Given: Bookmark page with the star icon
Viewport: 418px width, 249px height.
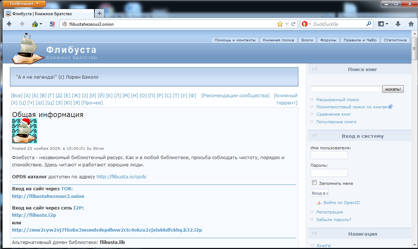Looking at the screenshot, I should tap(280, 24).
